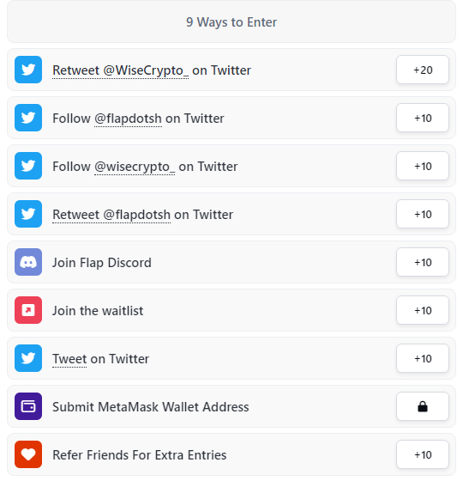Click Twitter icon beside Follow @flapdotsh
Screen dimensions: 463x481
(28, 118)
